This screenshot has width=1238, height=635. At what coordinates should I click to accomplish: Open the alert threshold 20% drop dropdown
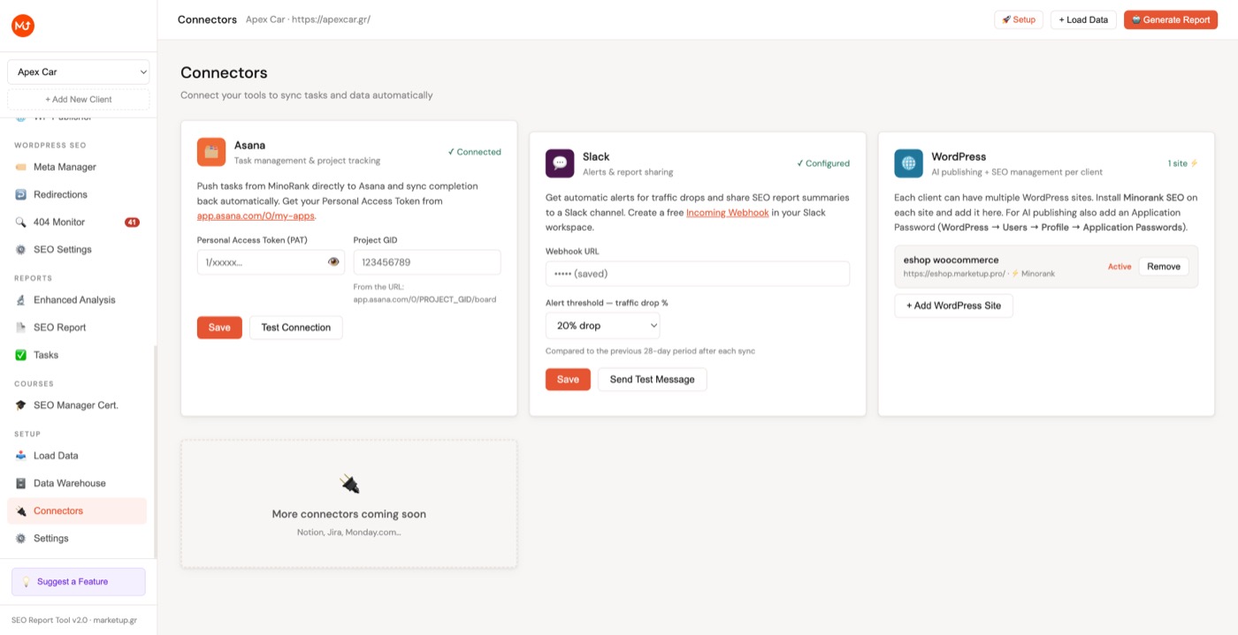[x=603, y=326]
